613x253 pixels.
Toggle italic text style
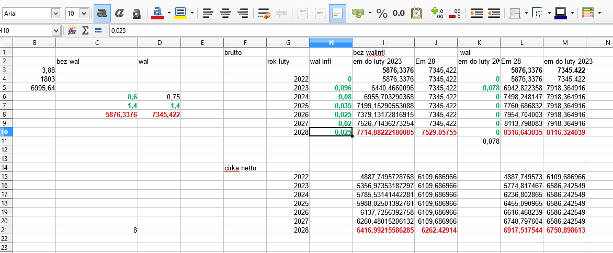[x=119, y=13]
